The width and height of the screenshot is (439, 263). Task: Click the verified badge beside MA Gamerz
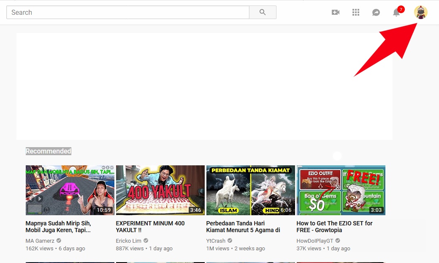click(59, 241)
